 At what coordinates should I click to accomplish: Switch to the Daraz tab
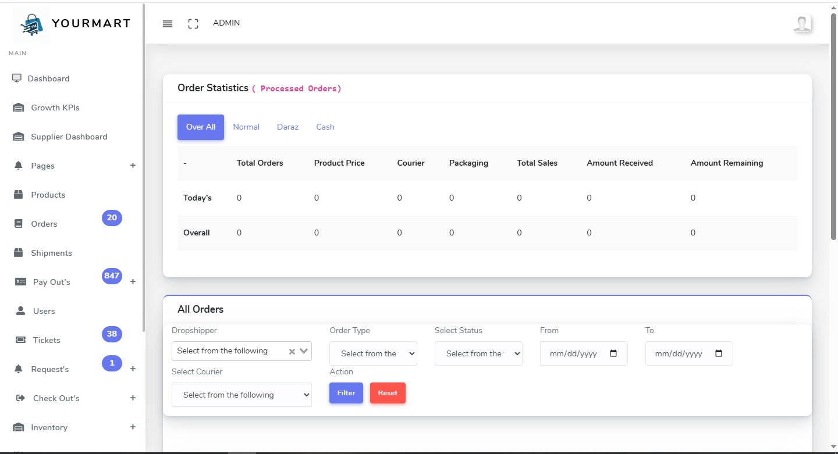pyautogui.click(x=287, y=127)
